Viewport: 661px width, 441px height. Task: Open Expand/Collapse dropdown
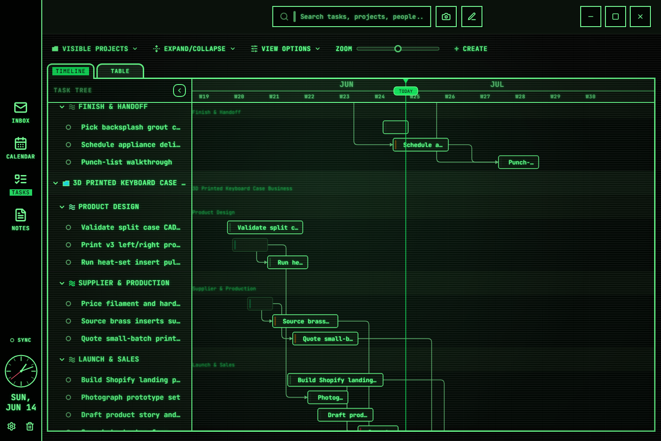click(x=194, y=49)
